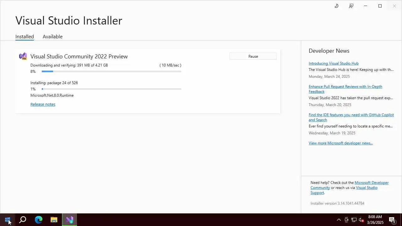The height and width of the screenshot is (226, 402).
Task: Launch Microsoft Edge from the taskbar
Action: pyautogui.click(x=38, y=220)
